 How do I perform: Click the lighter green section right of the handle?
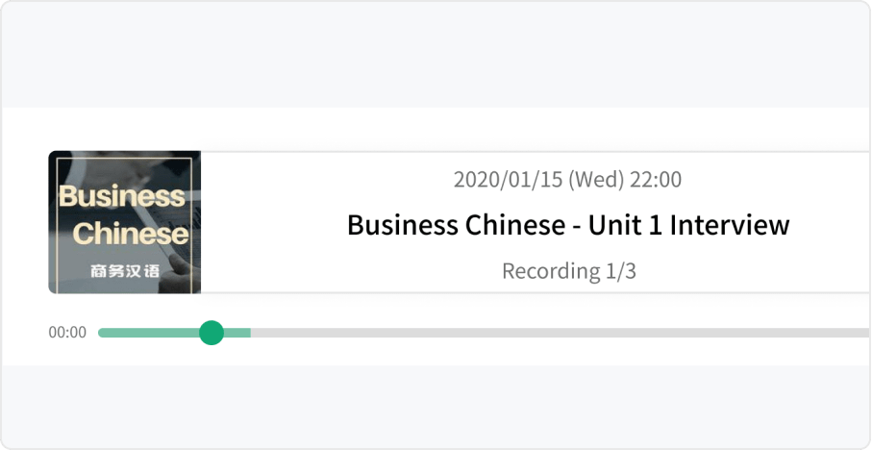(237, 333)
